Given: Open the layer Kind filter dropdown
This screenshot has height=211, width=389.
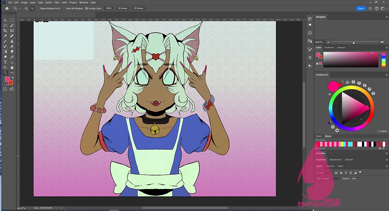Looking at the screenshot, I should [324, 173].
